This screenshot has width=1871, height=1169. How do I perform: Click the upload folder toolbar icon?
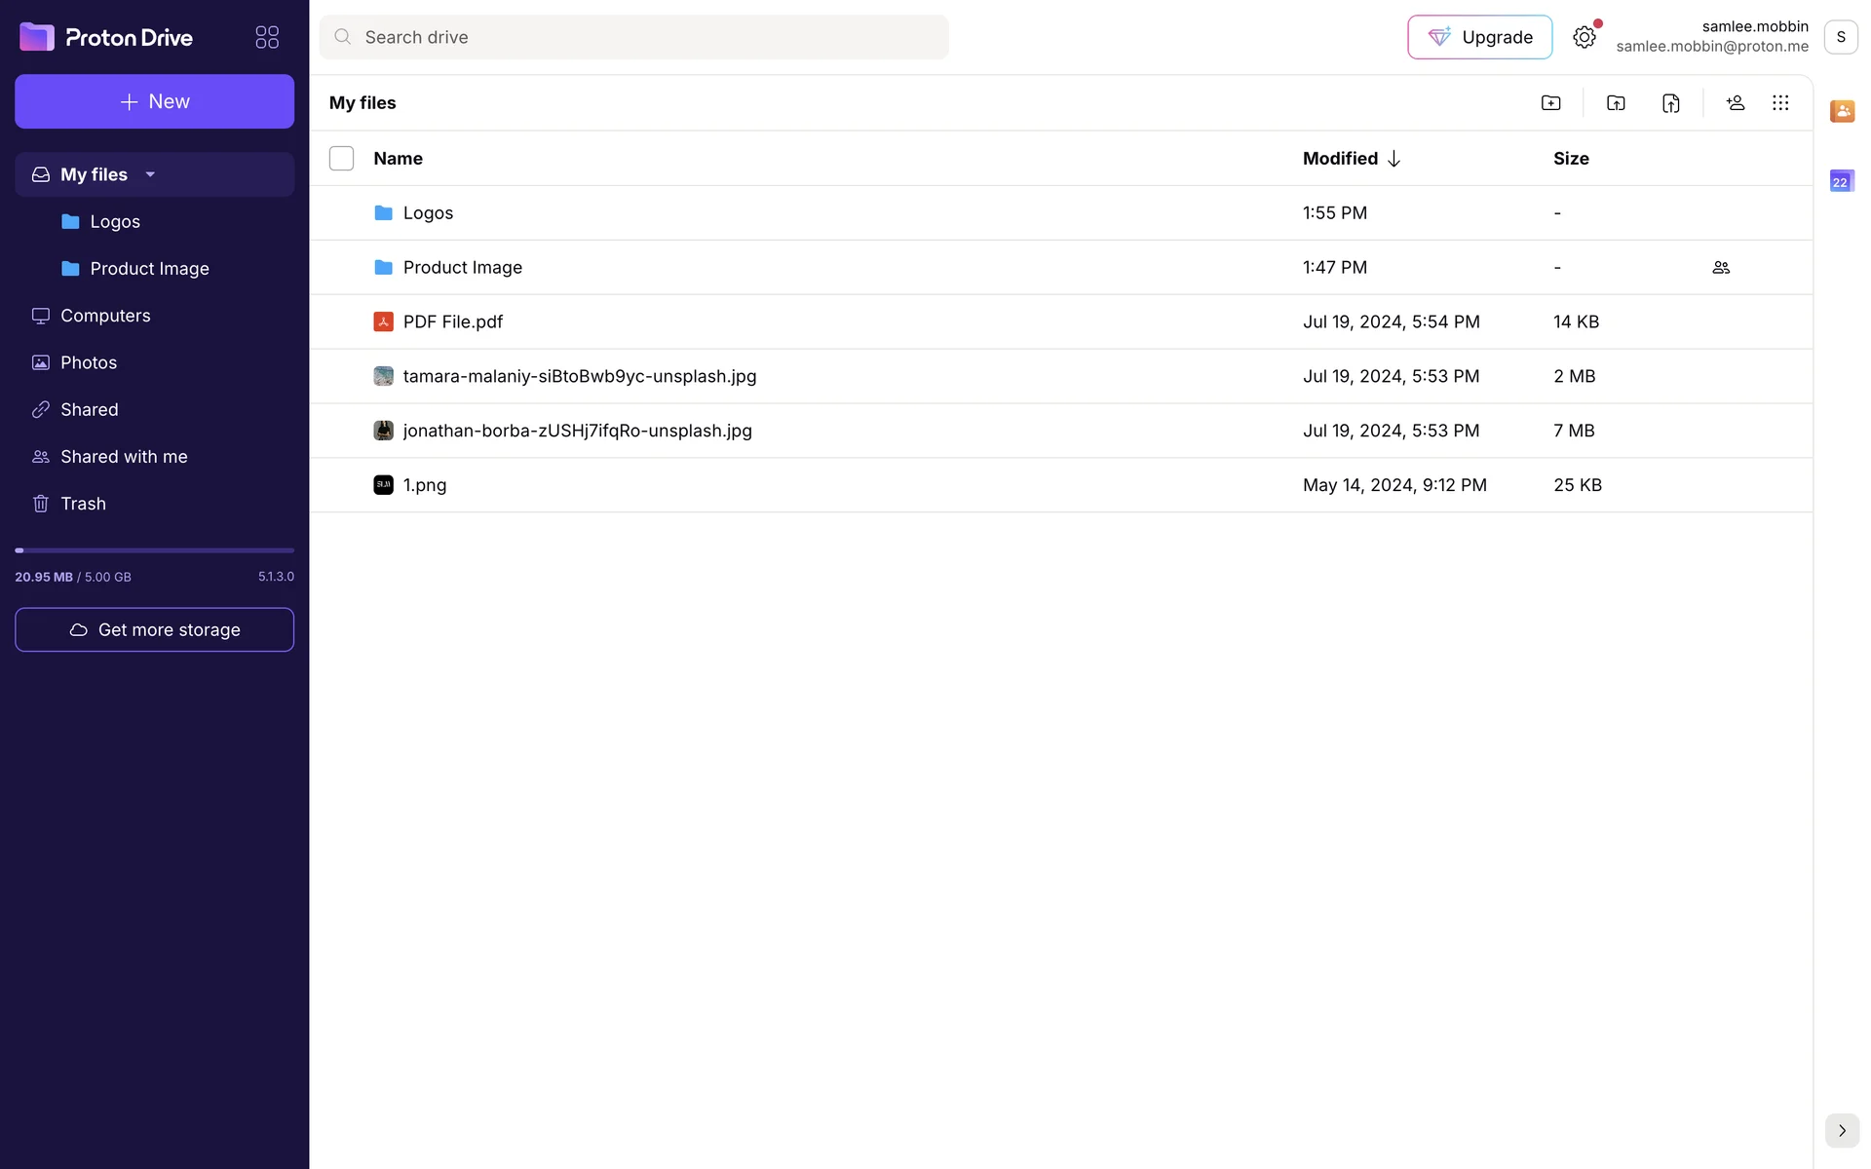tap(1616, 103)
